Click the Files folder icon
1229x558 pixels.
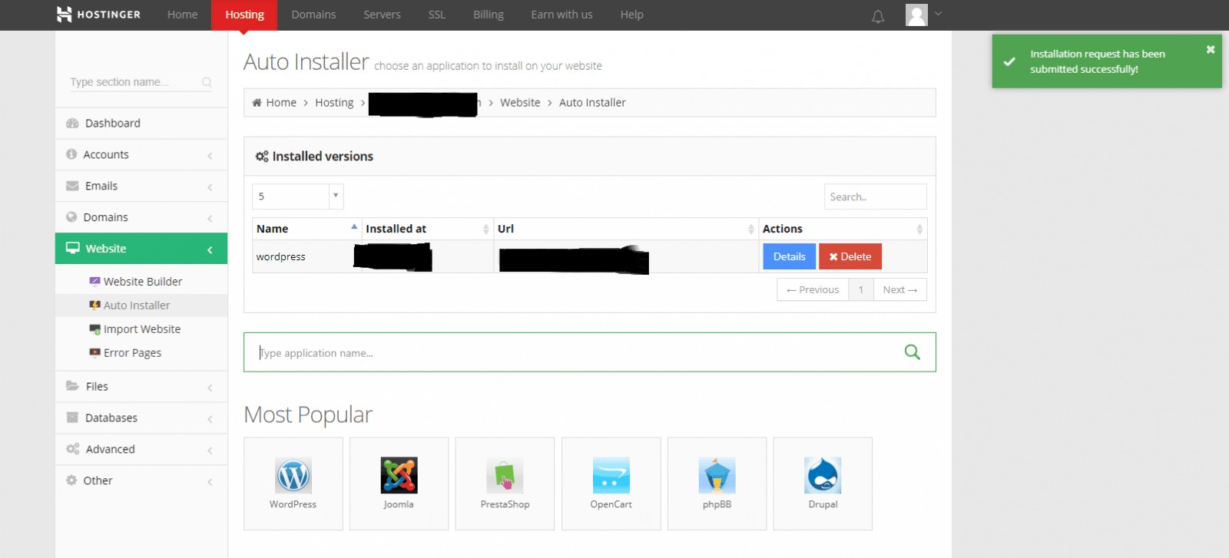pyautogui.click(x=72, y=386)
